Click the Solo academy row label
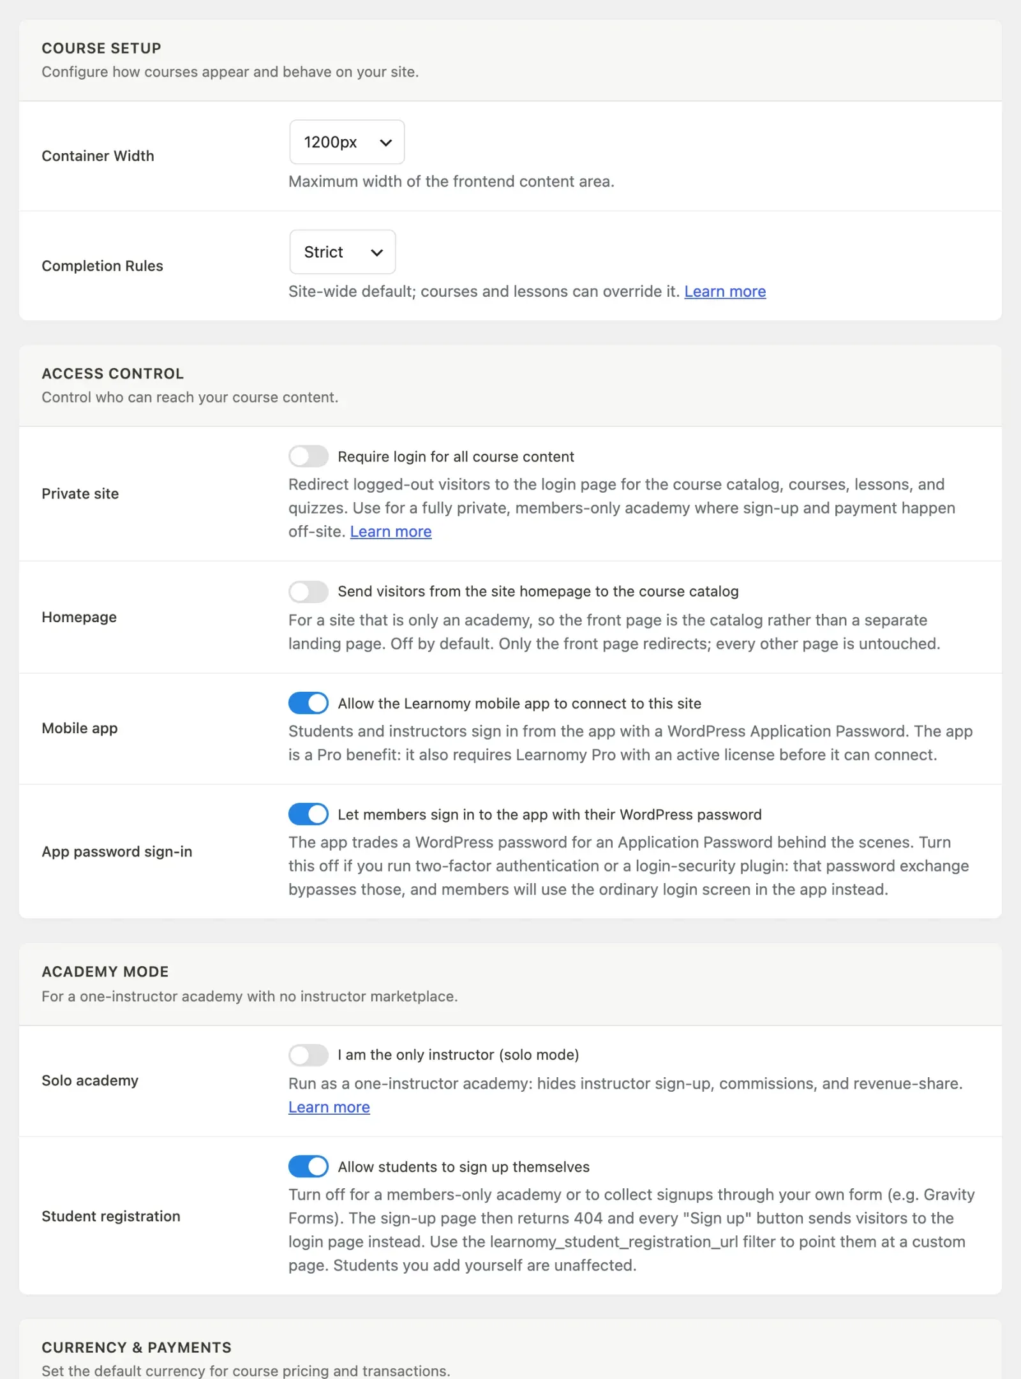This screenshot has height=1379, width=1021. pos(90,1080)
